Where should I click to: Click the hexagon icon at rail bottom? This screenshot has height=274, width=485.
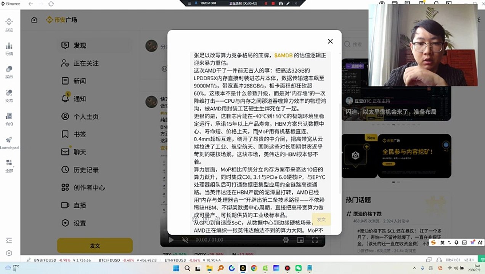[x=9, y=253]
